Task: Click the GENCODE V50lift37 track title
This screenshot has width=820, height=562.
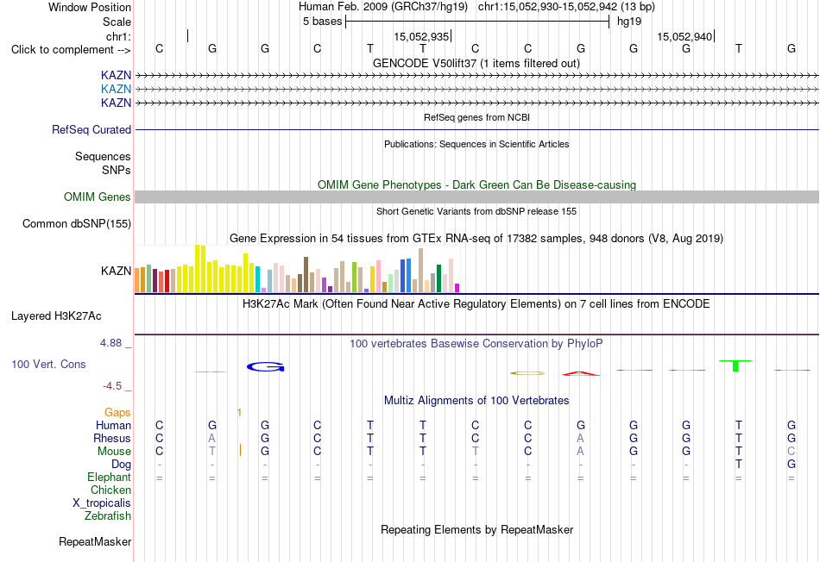Action: click(476, 63)
